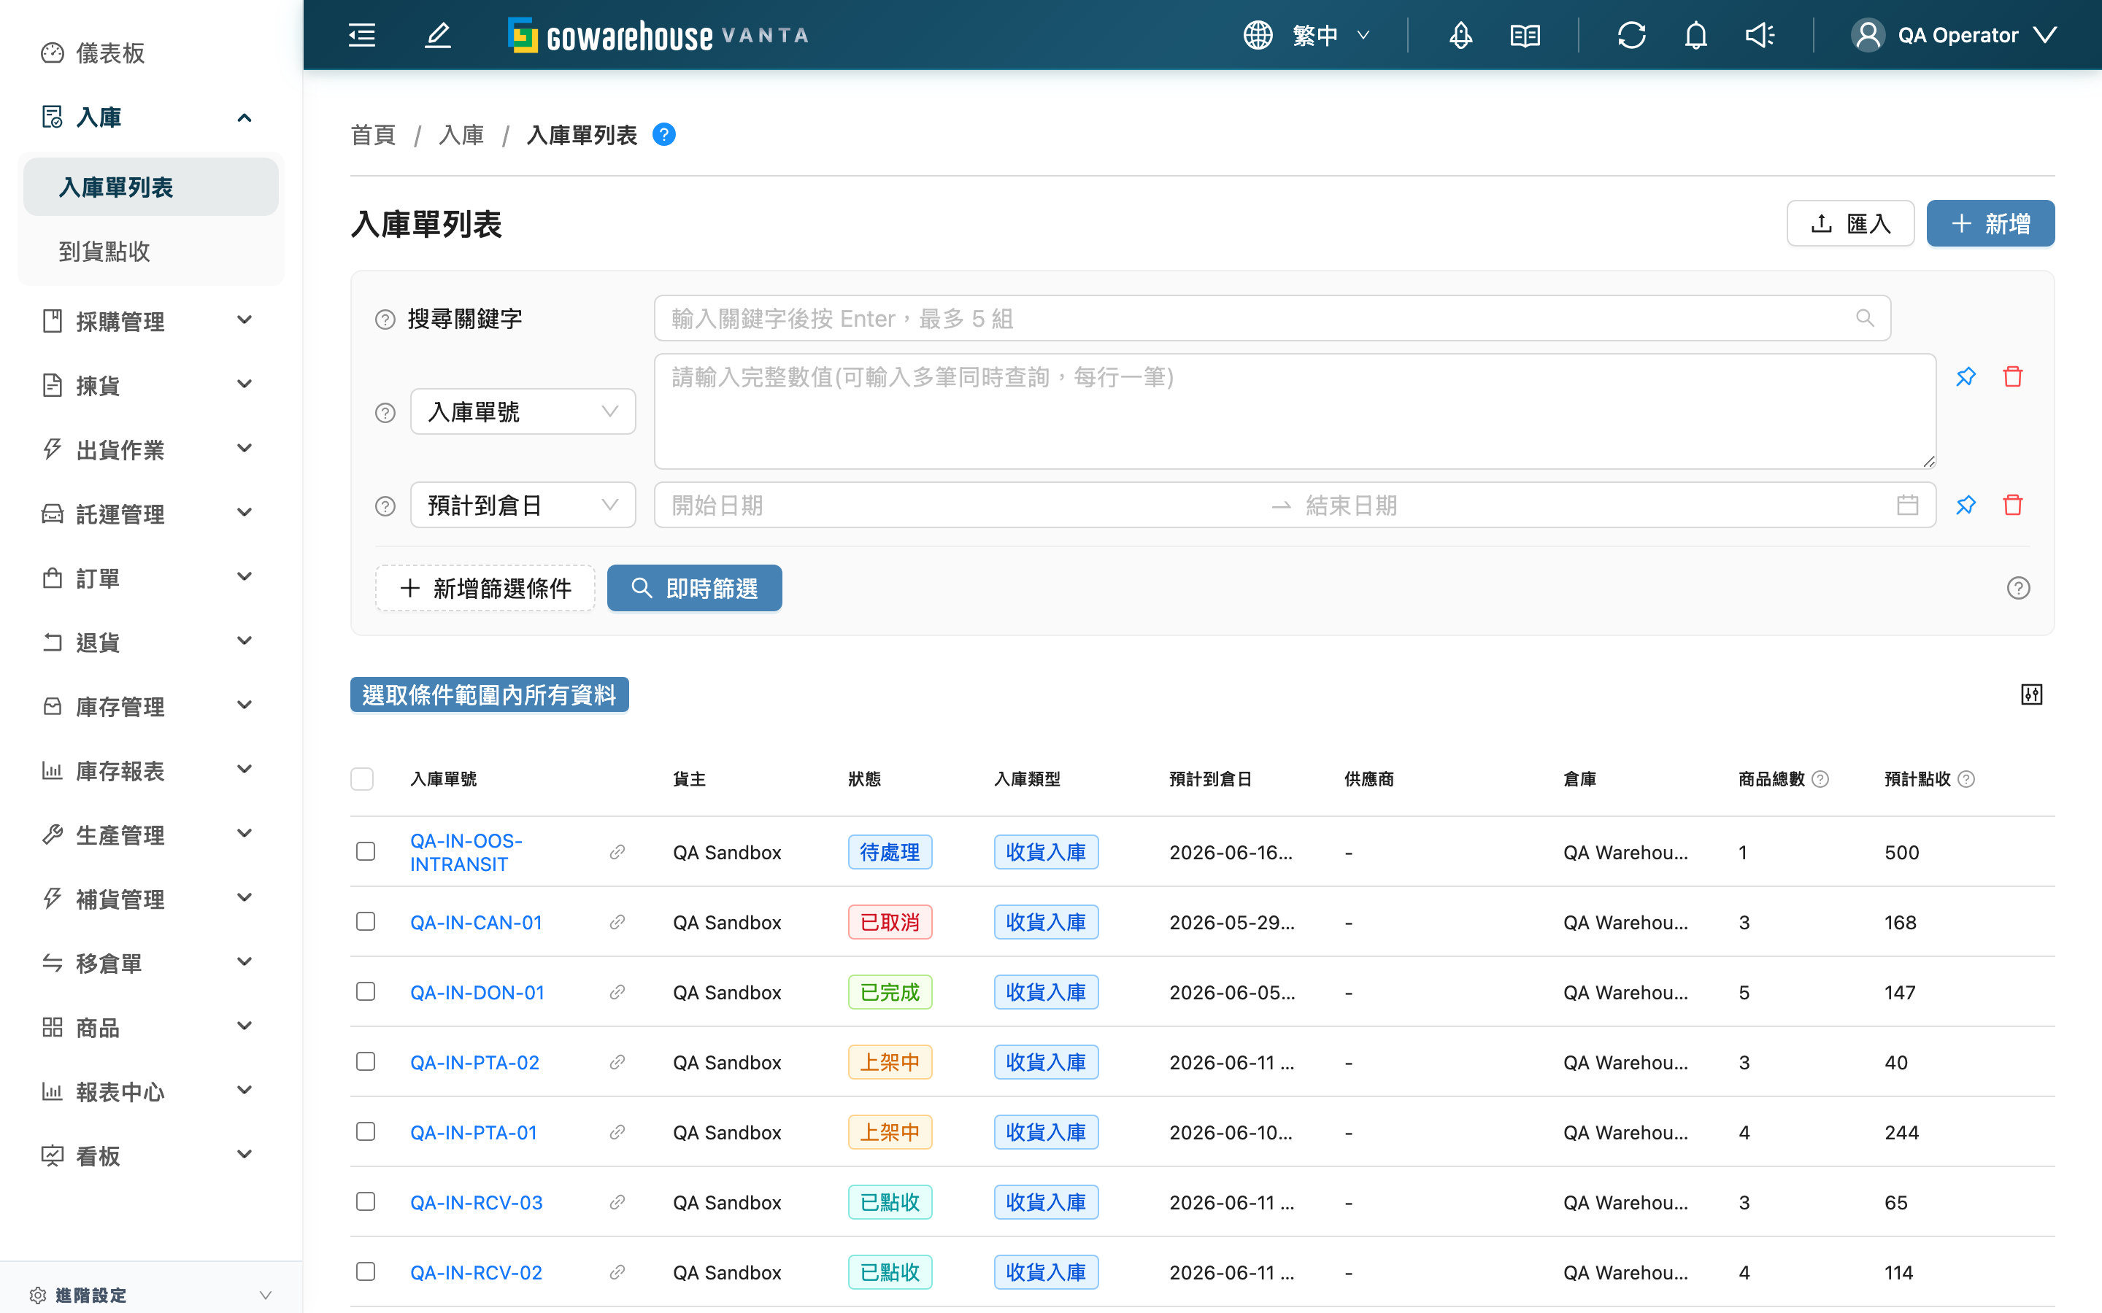Viewport: 2102px width, 1313px height.
Task: Check the QA-IN-RCV-03 row checkbox
Action: pyautogui.click(x=365, y=1201)
